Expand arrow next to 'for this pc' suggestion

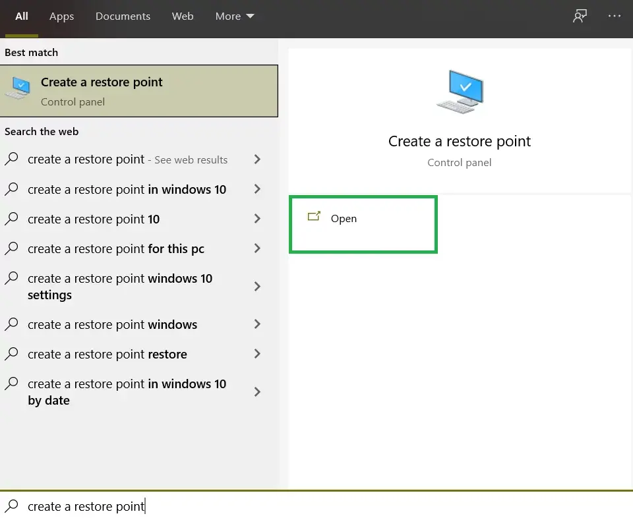click(257, 248)
